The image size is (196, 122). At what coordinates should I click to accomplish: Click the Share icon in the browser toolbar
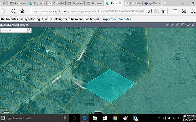coord(193,11)
